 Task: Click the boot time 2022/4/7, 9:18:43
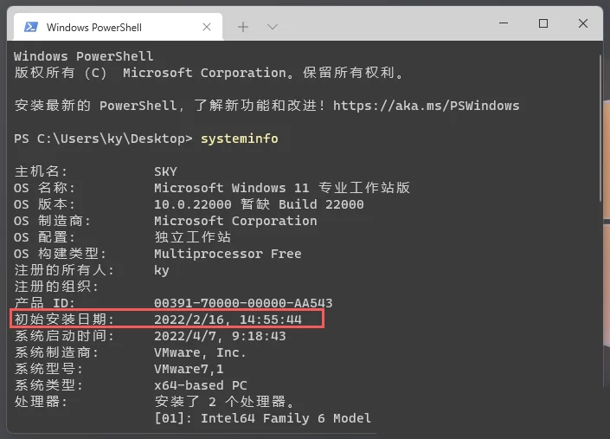click(219, 336)
